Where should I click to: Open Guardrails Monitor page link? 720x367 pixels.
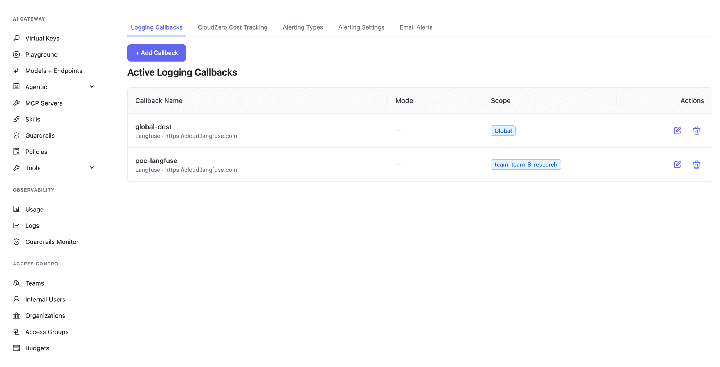coord(52,242)
